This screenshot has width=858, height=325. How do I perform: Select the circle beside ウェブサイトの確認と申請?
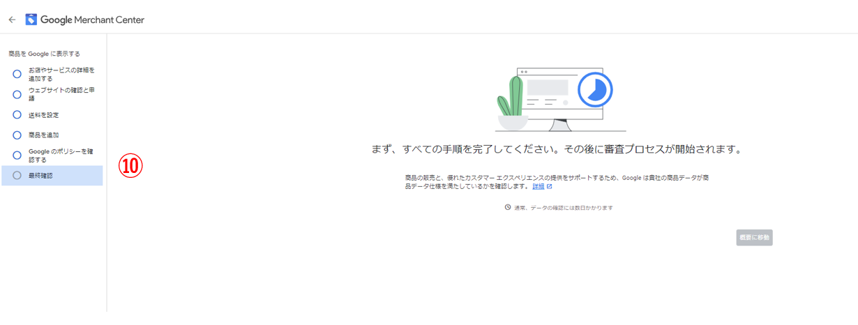[x=17, y=94]
